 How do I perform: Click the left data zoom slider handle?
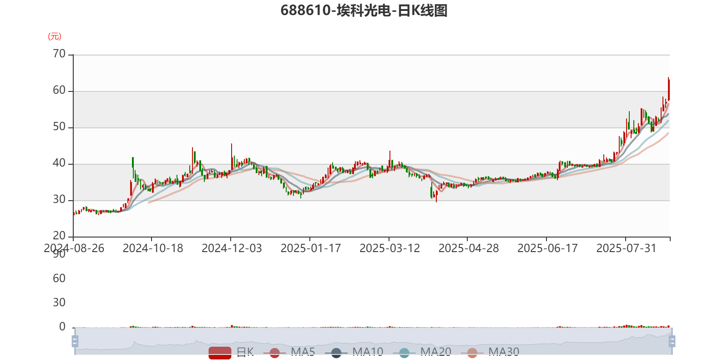(75, 341)
